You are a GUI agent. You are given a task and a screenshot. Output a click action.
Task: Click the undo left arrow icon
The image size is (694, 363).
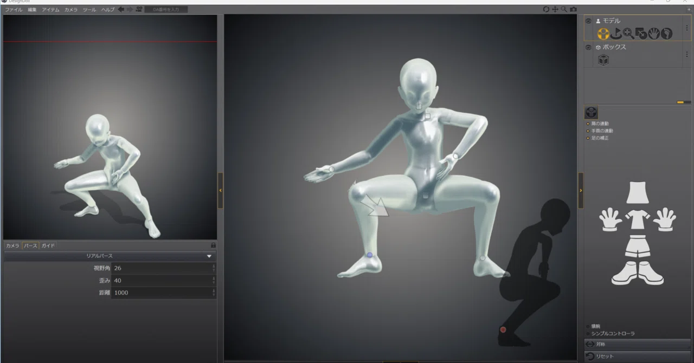pos(121,9)
